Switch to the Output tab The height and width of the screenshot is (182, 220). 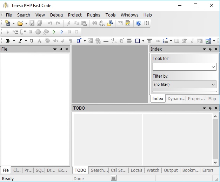point(171,170)
